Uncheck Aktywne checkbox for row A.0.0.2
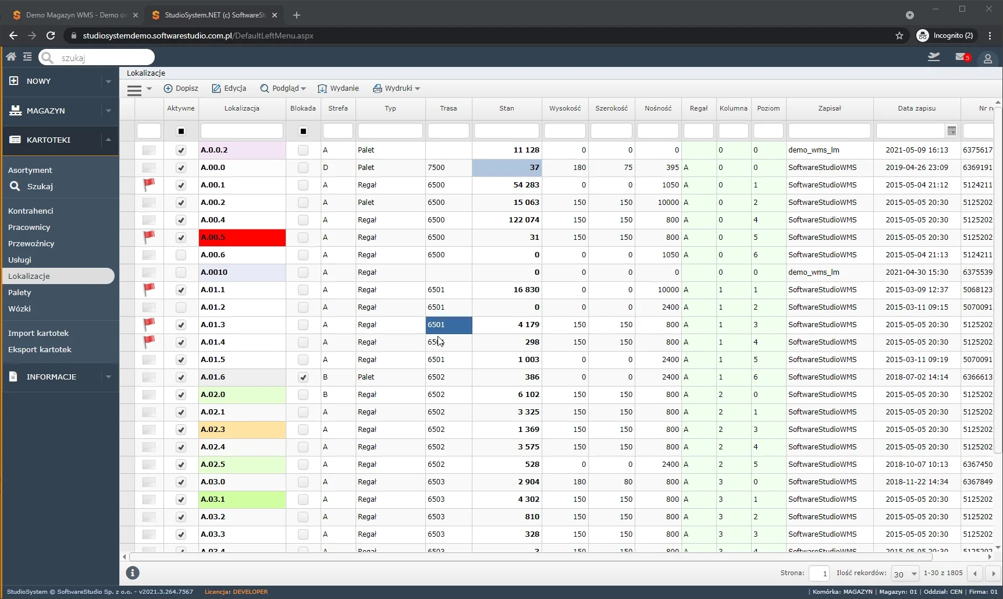 [x=181, y=150]
